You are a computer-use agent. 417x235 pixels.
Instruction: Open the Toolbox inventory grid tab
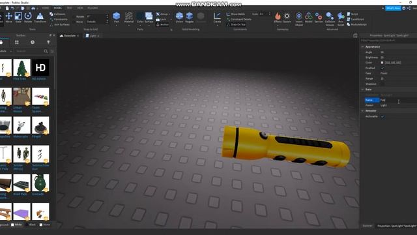(x=17, y=42)
